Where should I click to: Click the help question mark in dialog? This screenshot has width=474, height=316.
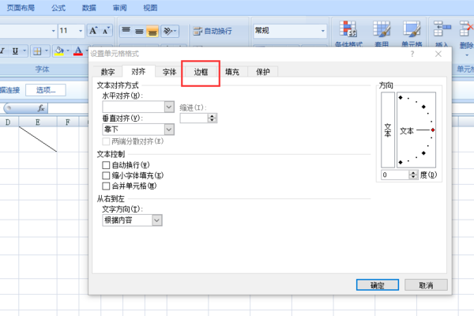pos(412,54)
